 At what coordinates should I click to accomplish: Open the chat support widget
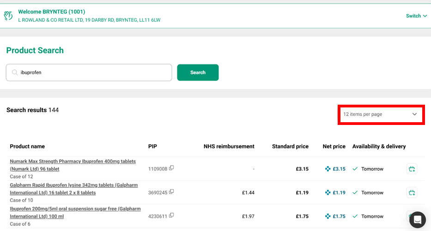[417, 220]
